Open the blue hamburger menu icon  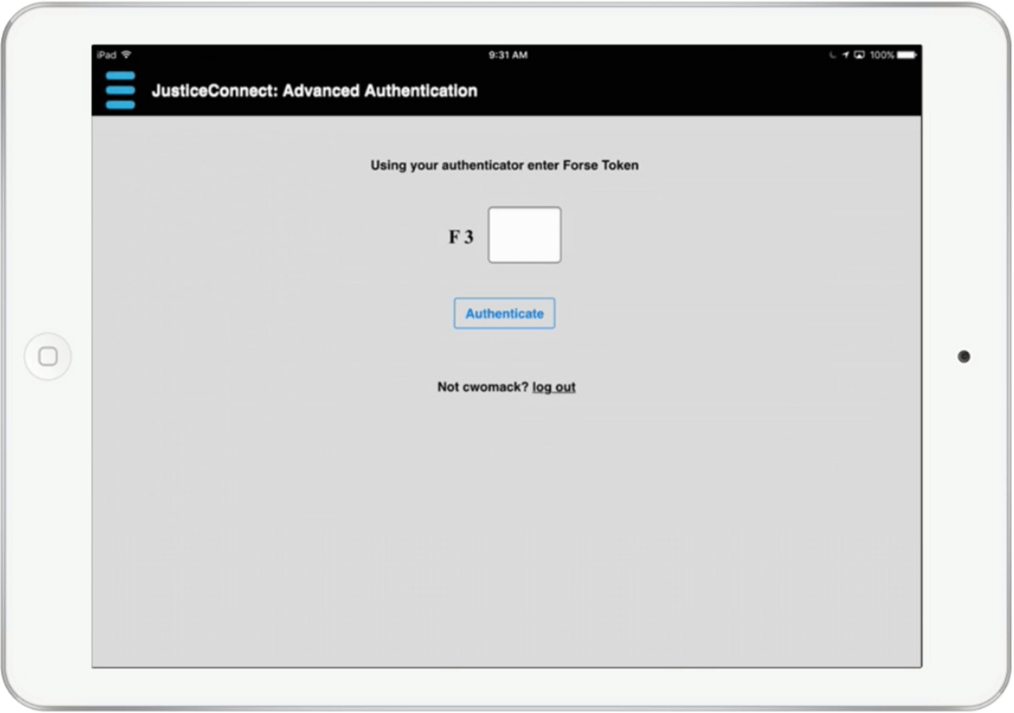[120, 91]
